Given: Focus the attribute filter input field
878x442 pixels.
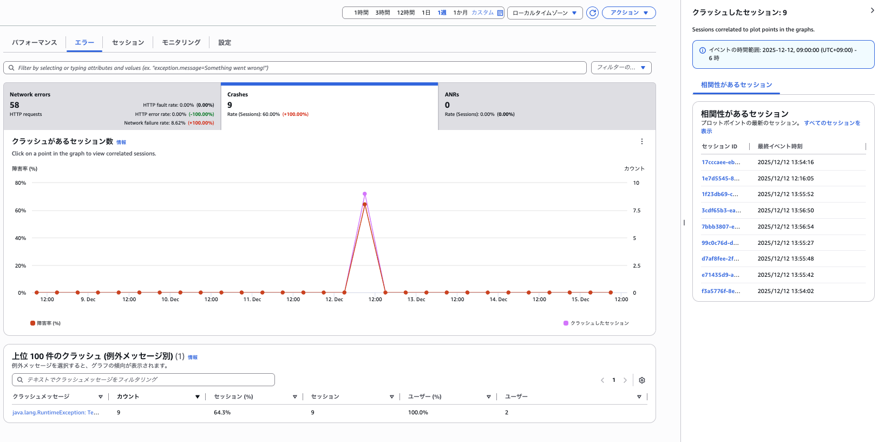Looking at the screenshot, I should [x=295, y=68].
